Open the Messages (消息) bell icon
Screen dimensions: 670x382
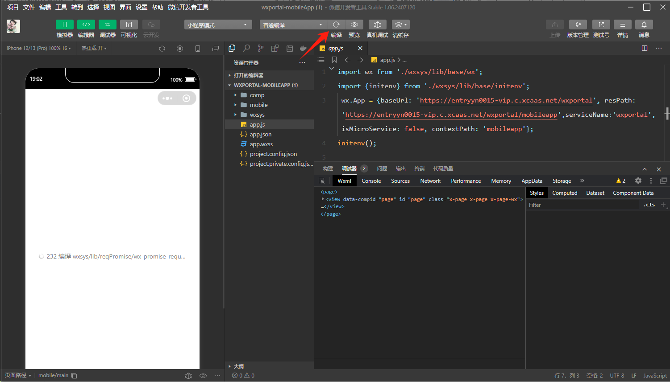[x=644, y=25]
